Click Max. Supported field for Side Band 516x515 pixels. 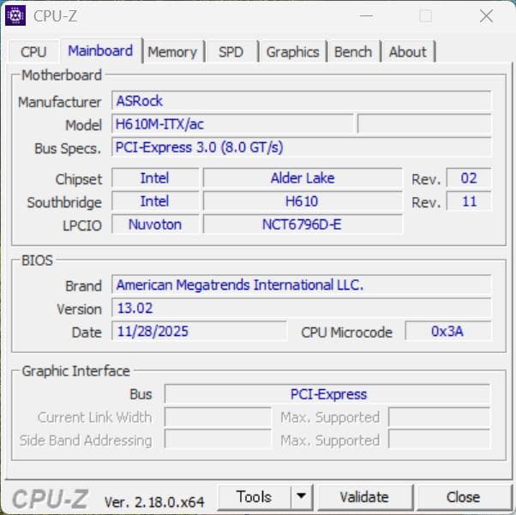[439, 439]
